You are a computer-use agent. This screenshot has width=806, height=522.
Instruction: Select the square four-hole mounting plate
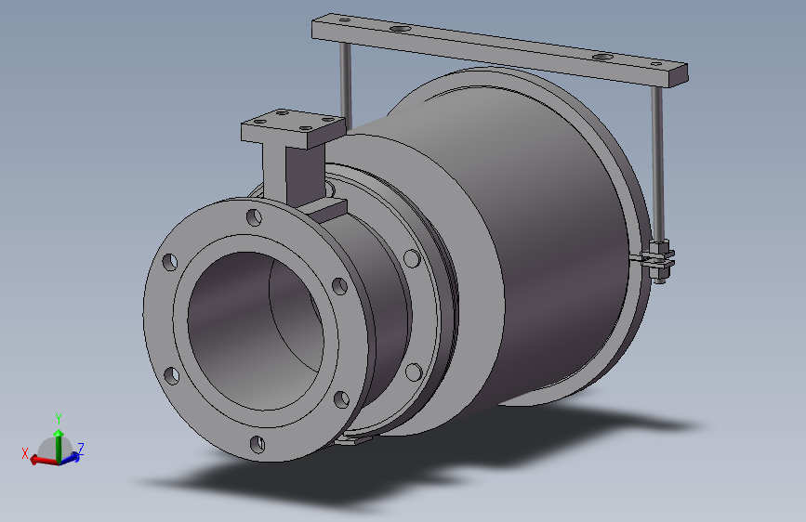point(293,128)
